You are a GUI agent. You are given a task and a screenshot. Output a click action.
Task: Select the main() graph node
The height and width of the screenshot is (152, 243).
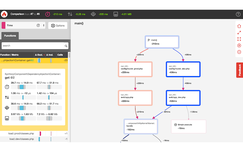tap(162, 42)
